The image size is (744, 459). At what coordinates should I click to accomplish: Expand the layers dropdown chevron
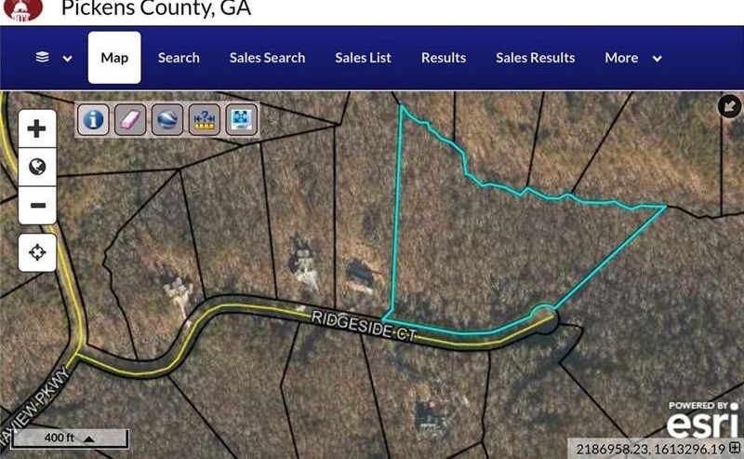[x=67, y=59]
